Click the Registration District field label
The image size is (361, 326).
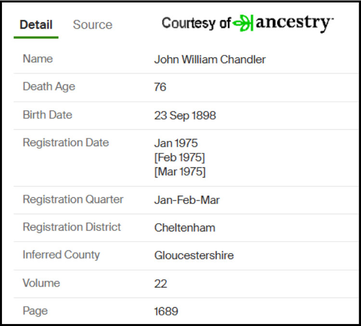(72, 227)
